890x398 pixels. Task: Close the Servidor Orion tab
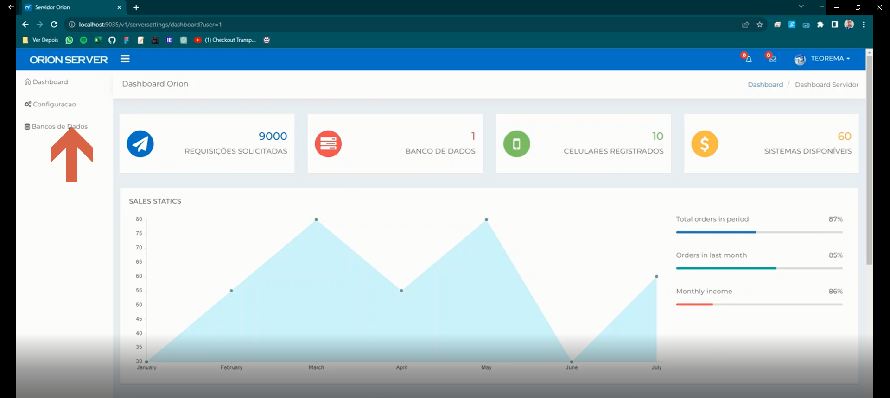click(x=119, y=7)
